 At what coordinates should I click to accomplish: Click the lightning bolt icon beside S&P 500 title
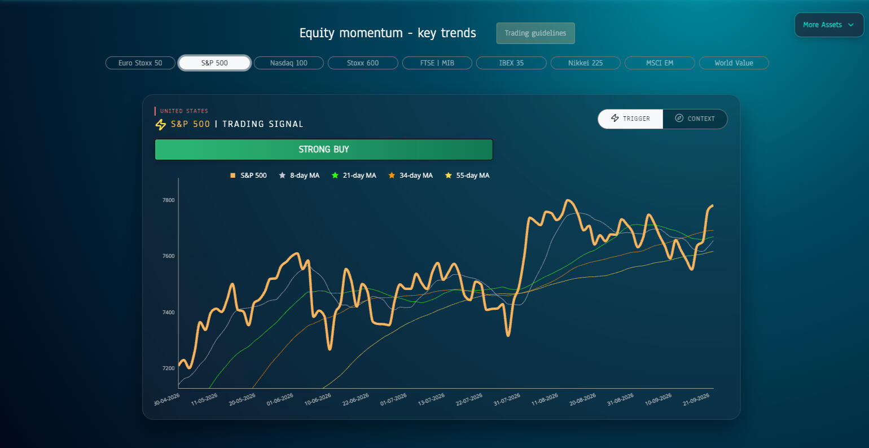click(x=161, y=124)
